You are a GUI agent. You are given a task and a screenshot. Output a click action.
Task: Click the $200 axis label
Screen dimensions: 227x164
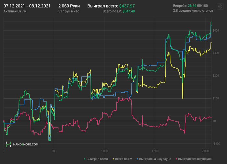tap(216, 76)
